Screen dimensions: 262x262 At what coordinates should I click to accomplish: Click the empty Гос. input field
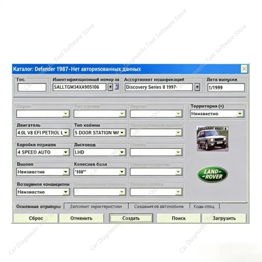[x=32, y=87]
